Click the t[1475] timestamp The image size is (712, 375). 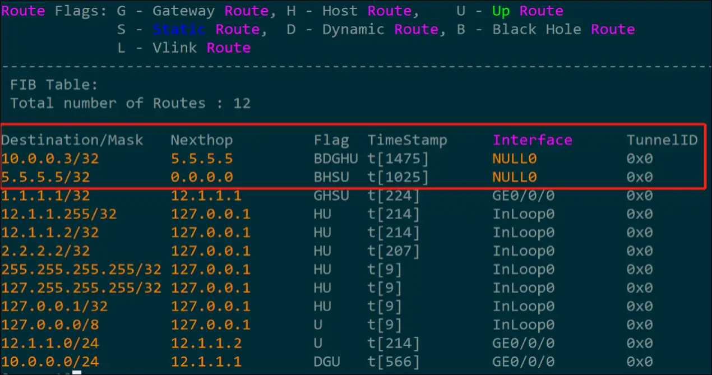(398, 159)
